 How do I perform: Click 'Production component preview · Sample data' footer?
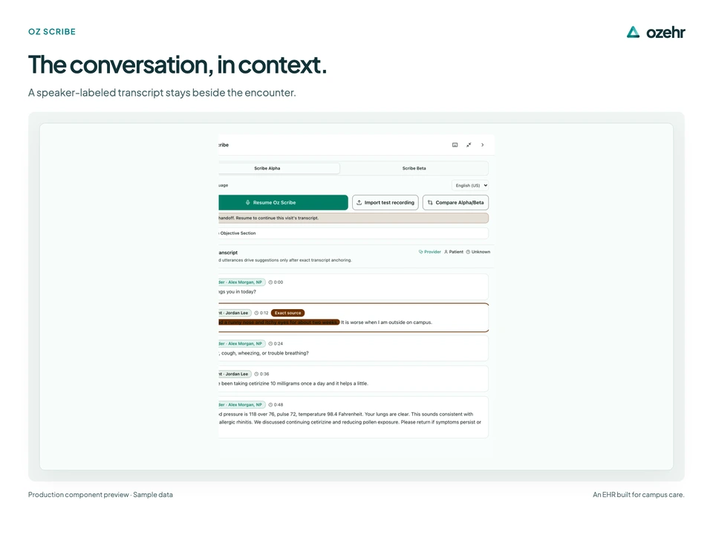100,495
